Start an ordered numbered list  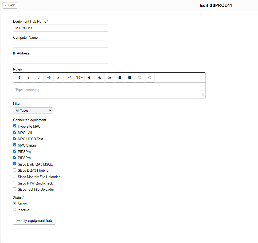pyautogui.click(x=119, y=78)
